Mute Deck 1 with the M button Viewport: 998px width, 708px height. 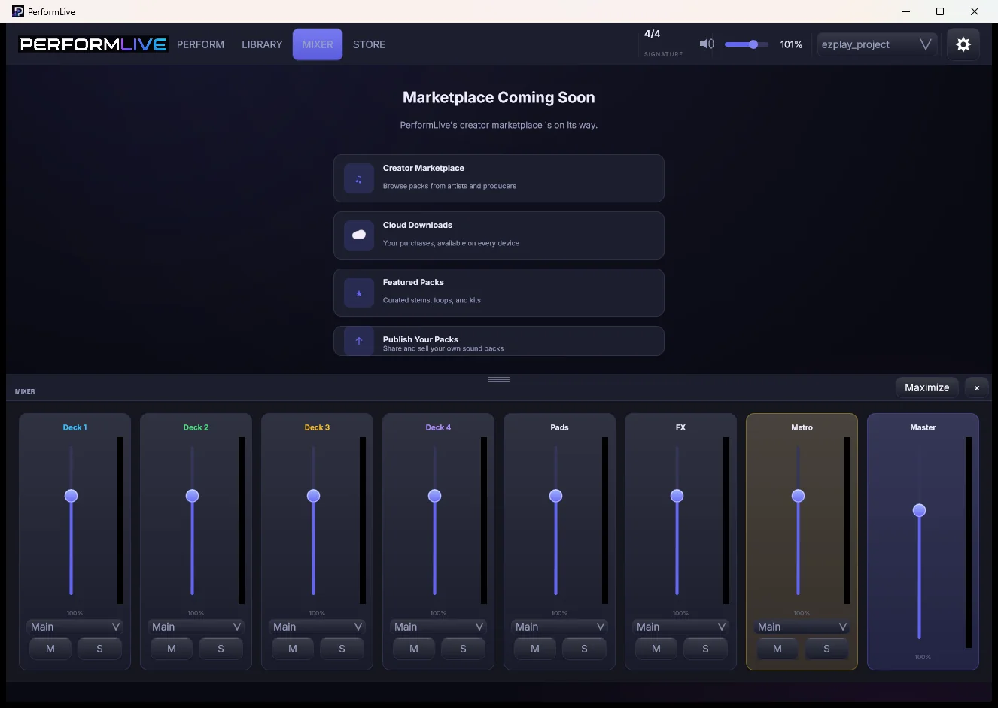(x=50, y=649)
